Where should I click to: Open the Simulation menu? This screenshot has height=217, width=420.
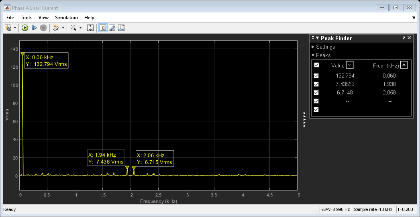click(x=66, y=18)
